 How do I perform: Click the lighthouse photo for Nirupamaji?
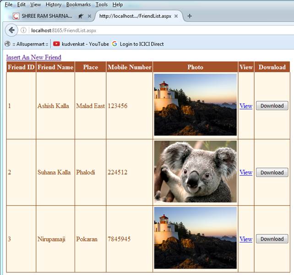[196, 238]
